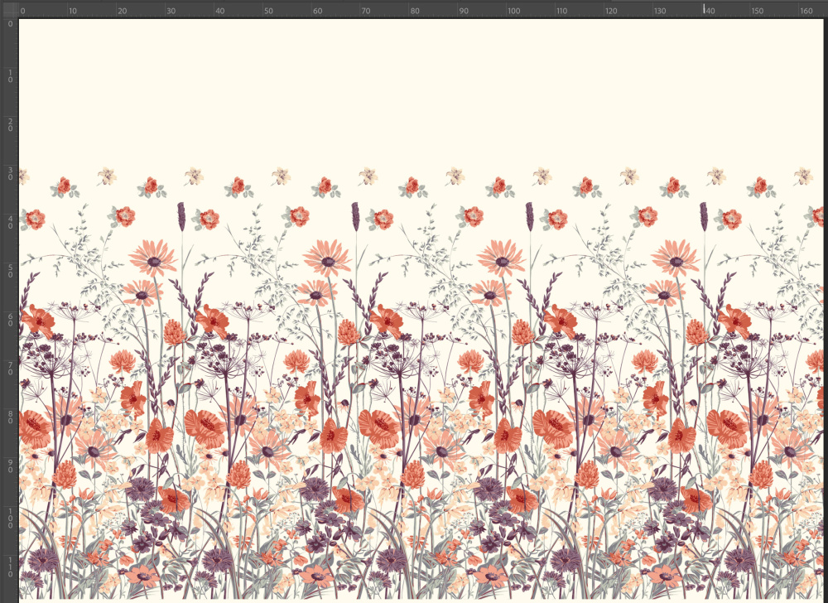This screenshot has height=603, width=828.
Task: Click the 50 mark on the horizontal ruler
Action: [268, 11]
